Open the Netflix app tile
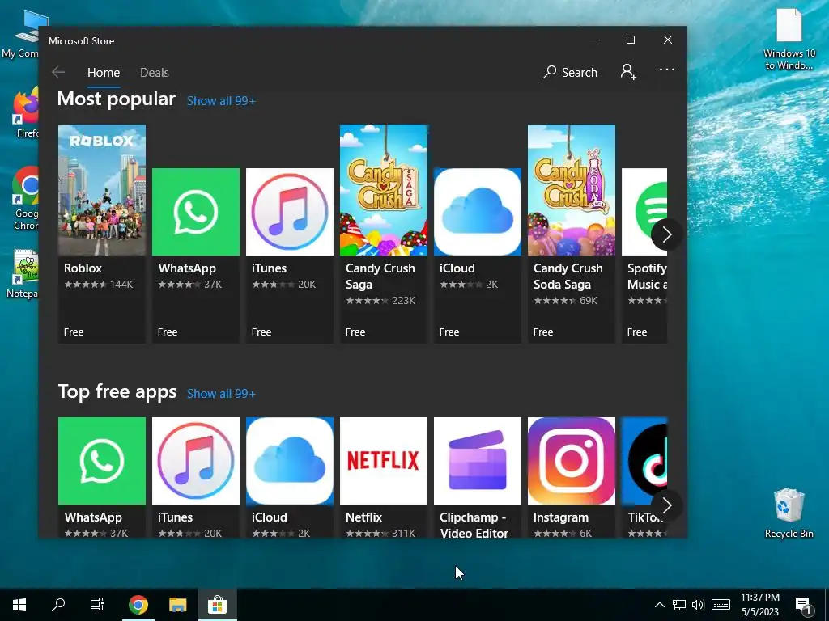 (x=383, y=477)
